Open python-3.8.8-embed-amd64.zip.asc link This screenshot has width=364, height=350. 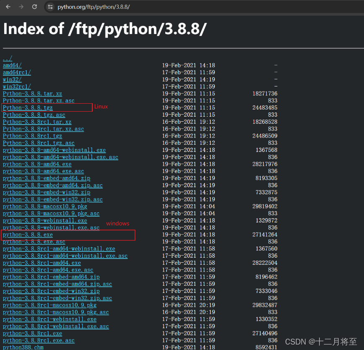53,185
